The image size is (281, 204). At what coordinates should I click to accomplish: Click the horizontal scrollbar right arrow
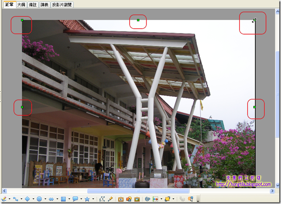(272, 191)
